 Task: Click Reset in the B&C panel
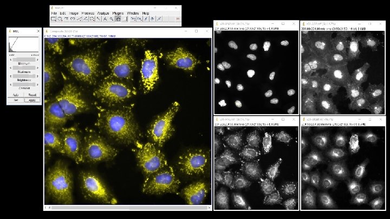pyautogui.click(x=32, y=95)
